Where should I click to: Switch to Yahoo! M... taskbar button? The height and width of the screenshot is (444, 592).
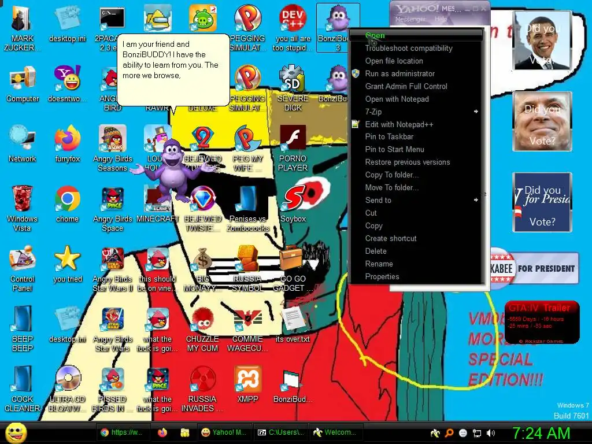(224, 432)
